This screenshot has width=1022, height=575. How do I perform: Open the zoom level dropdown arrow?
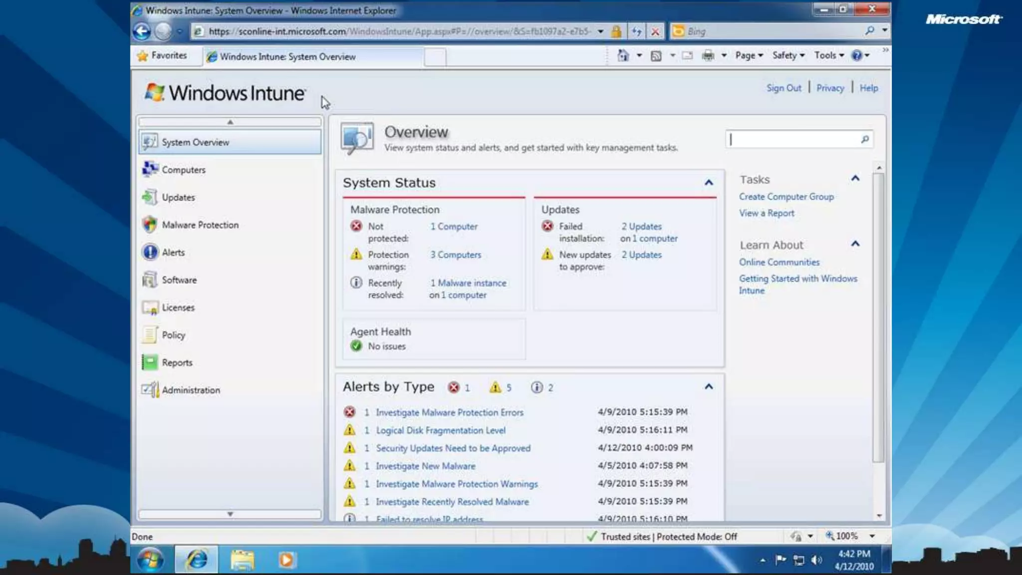point(872,536)
